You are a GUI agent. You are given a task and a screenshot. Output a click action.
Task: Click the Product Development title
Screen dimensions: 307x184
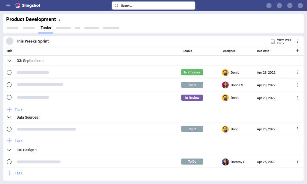point(31,19)
